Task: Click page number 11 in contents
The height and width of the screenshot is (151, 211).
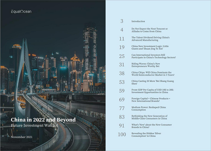Action: (122, 39)
